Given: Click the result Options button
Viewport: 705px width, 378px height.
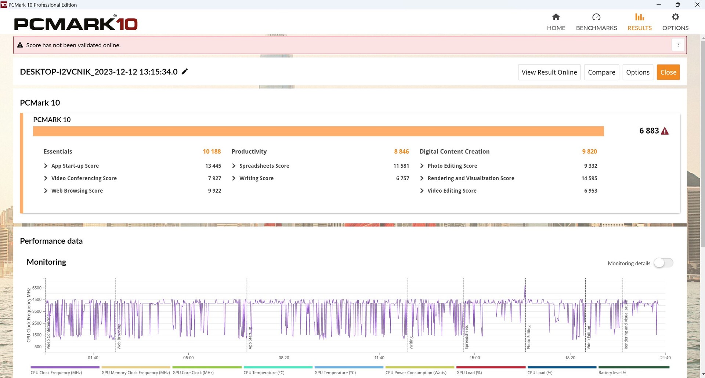Looking at the screenshot, I should tap(638, 72).
